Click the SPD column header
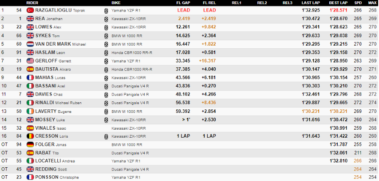Image resolution: width=379 pixels, height=181 pixels. [358, 3]
